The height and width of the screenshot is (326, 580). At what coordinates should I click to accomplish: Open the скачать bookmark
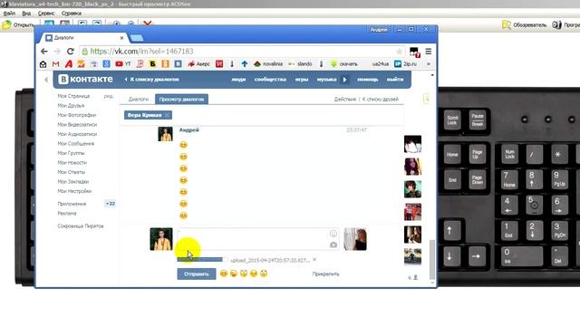[344, 64]
